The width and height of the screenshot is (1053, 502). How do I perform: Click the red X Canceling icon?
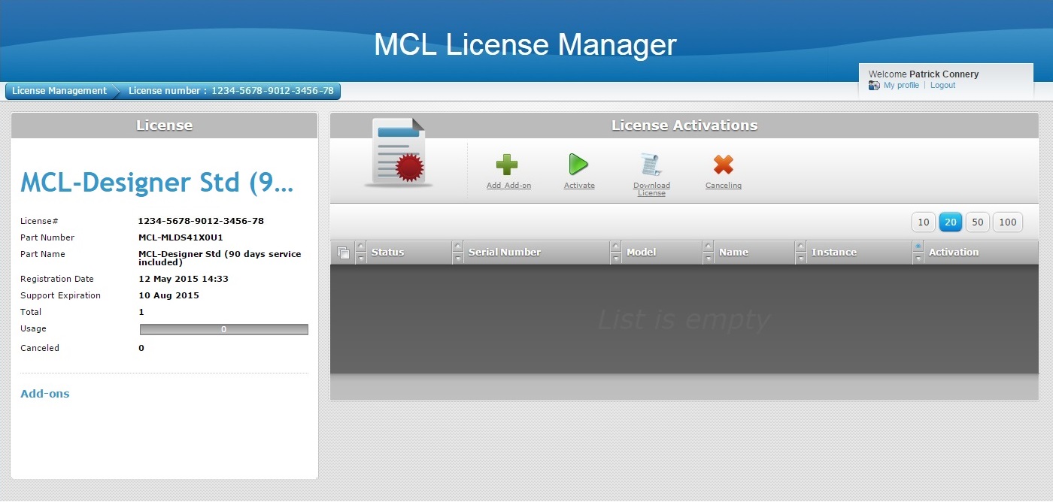(x=724, y=165)
